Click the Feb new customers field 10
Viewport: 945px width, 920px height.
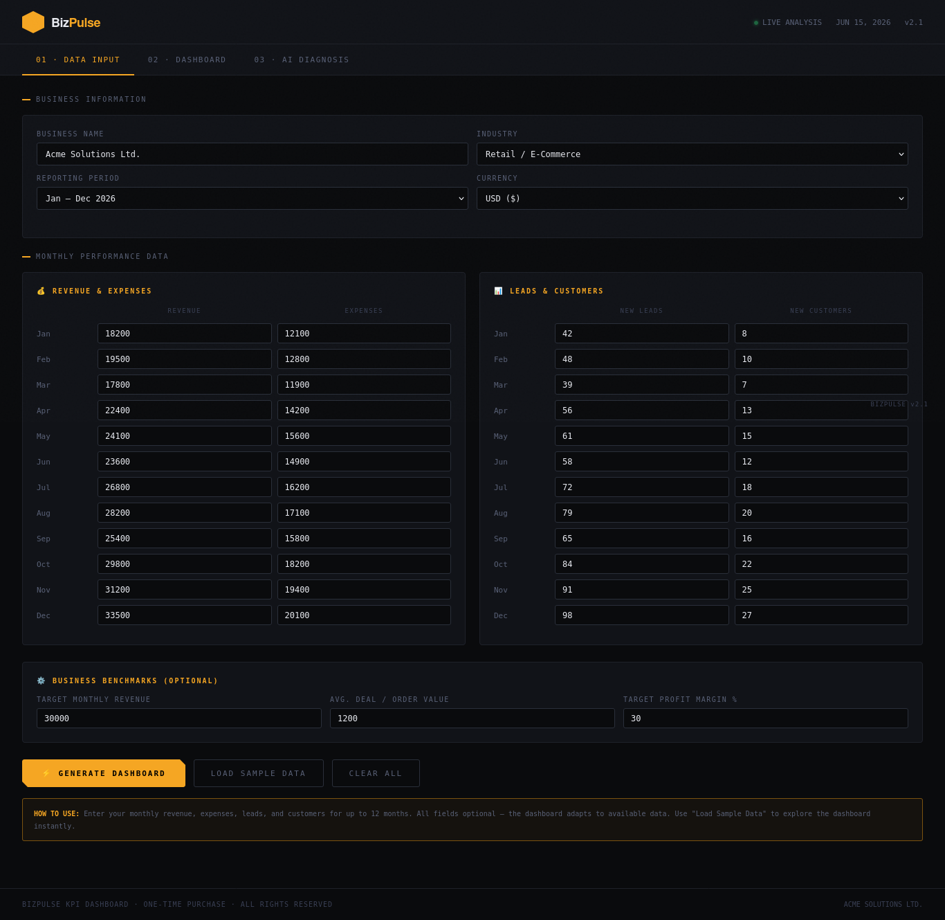click(821, 359)
